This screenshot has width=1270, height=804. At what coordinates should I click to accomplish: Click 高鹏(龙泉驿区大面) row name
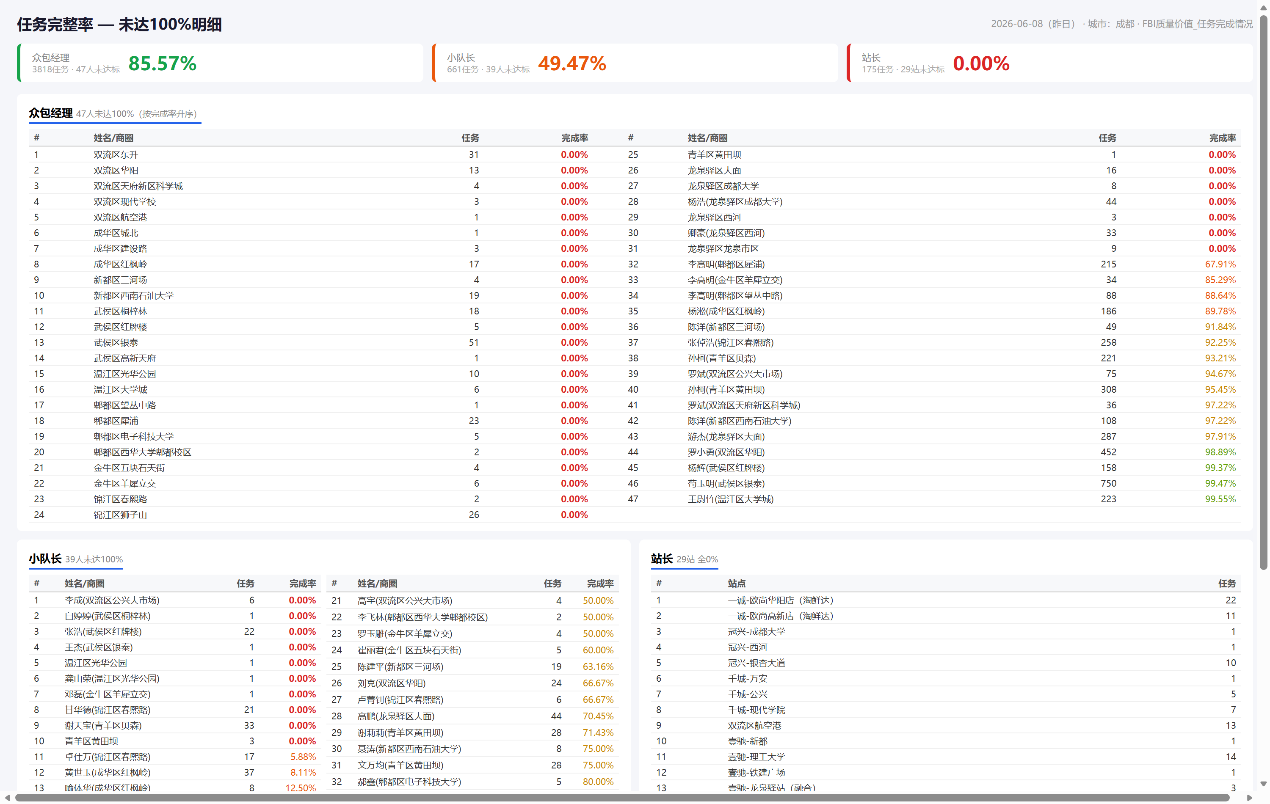395,716
